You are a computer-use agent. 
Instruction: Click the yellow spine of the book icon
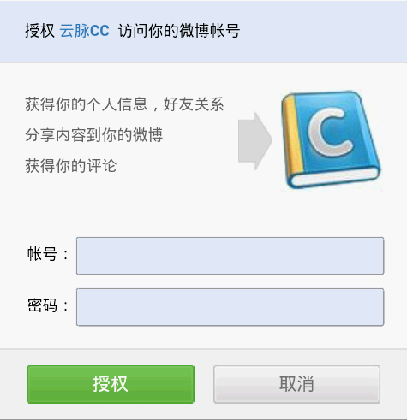click(293, 137)
